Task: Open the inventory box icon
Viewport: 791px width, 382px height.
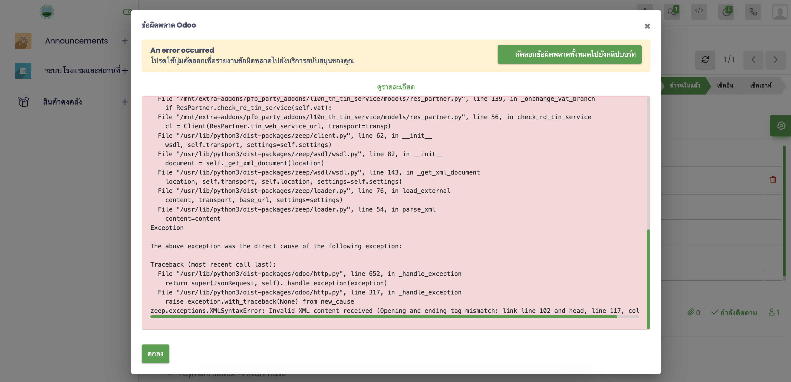Action: pos(23,102)
